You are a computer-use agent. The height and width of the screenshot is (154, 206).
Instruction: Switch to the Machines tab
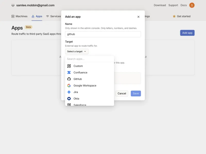tap(20, 16)
